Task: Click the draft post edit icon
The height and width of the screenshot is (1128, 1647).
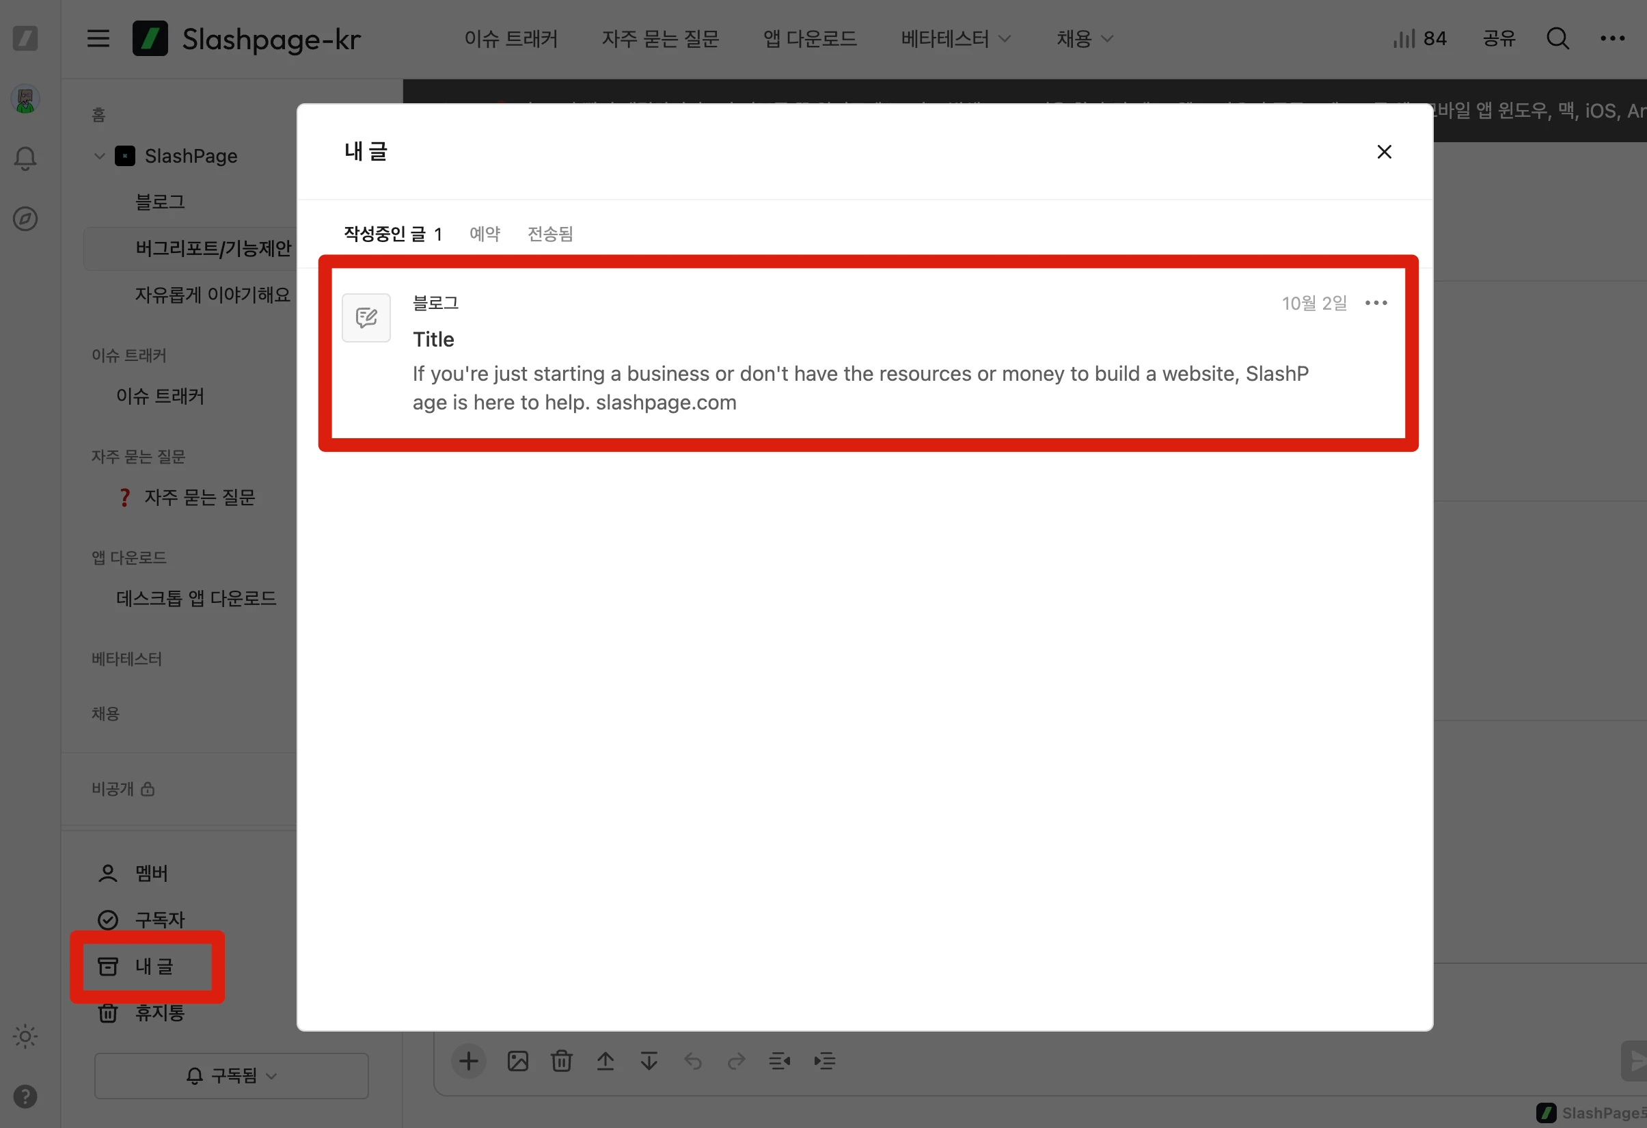Action: click(366, 318)
